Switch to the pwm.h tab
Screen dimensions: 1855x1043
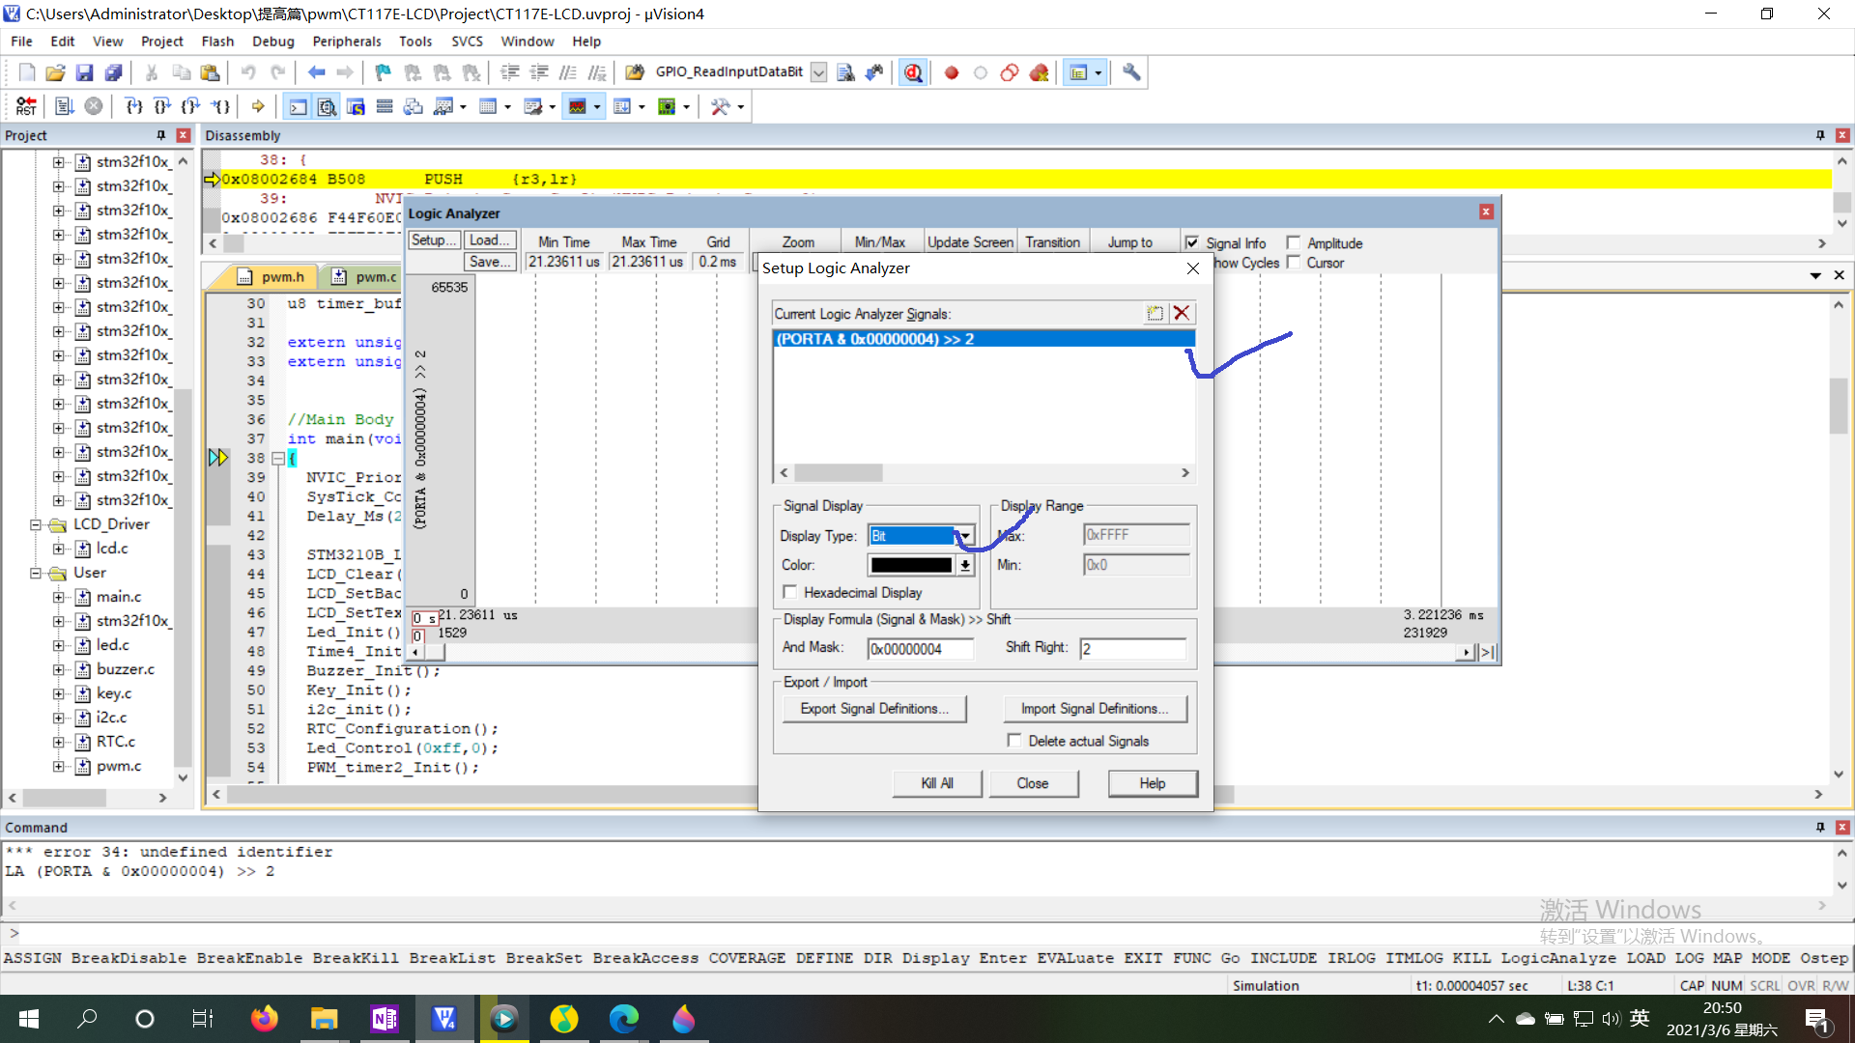(281, 277)
